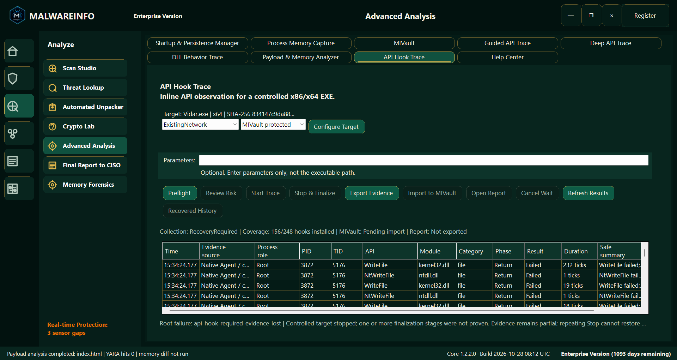Open Memory Forensics
The image size is (677, 360).
(85, 185)
